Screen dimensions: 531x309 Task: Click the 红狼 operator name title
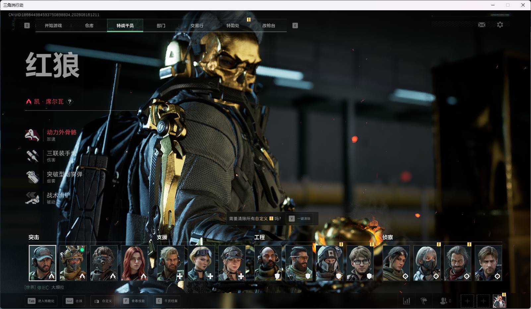click(x=53, y=65)
